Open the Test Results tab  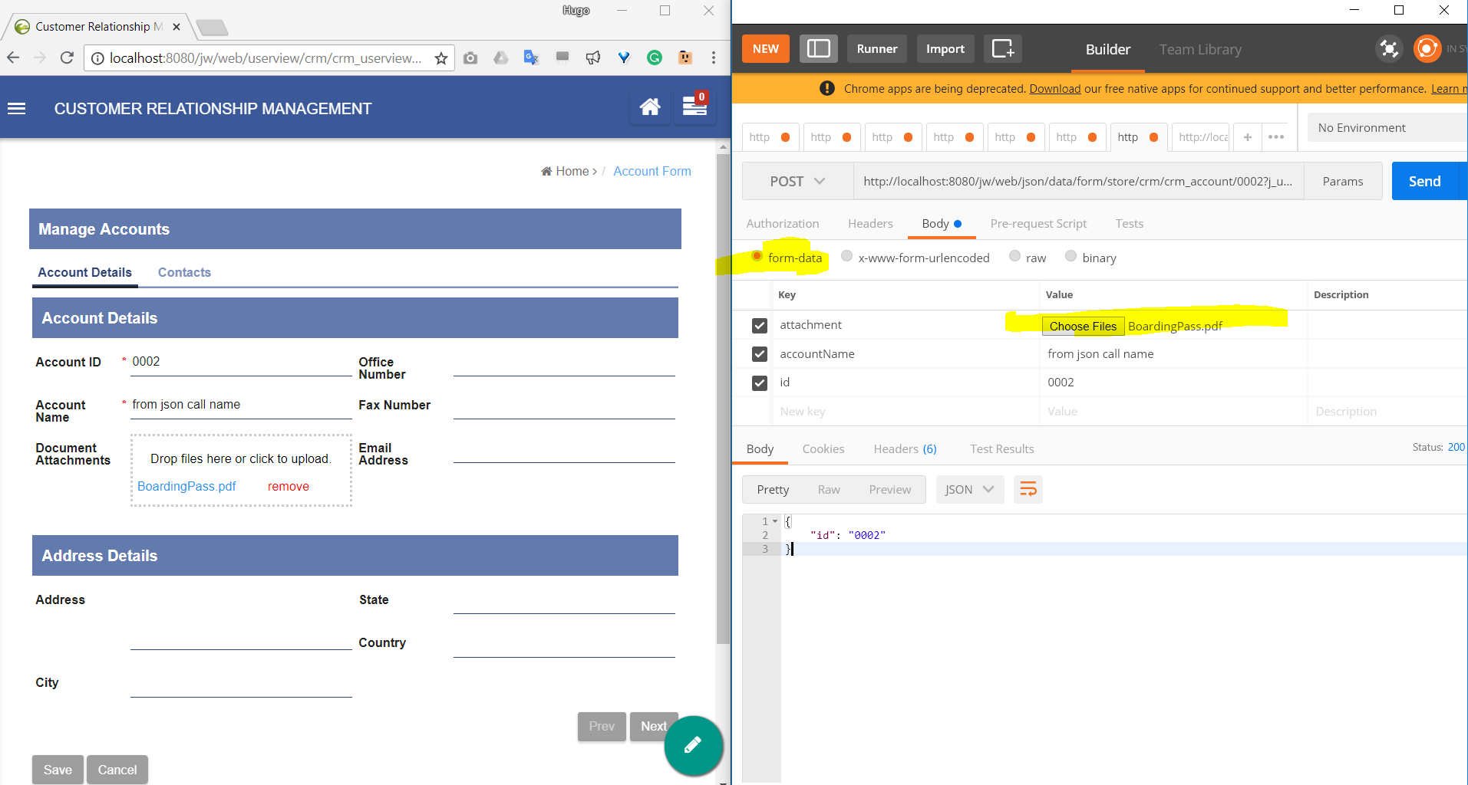[x=1001, y=449]
